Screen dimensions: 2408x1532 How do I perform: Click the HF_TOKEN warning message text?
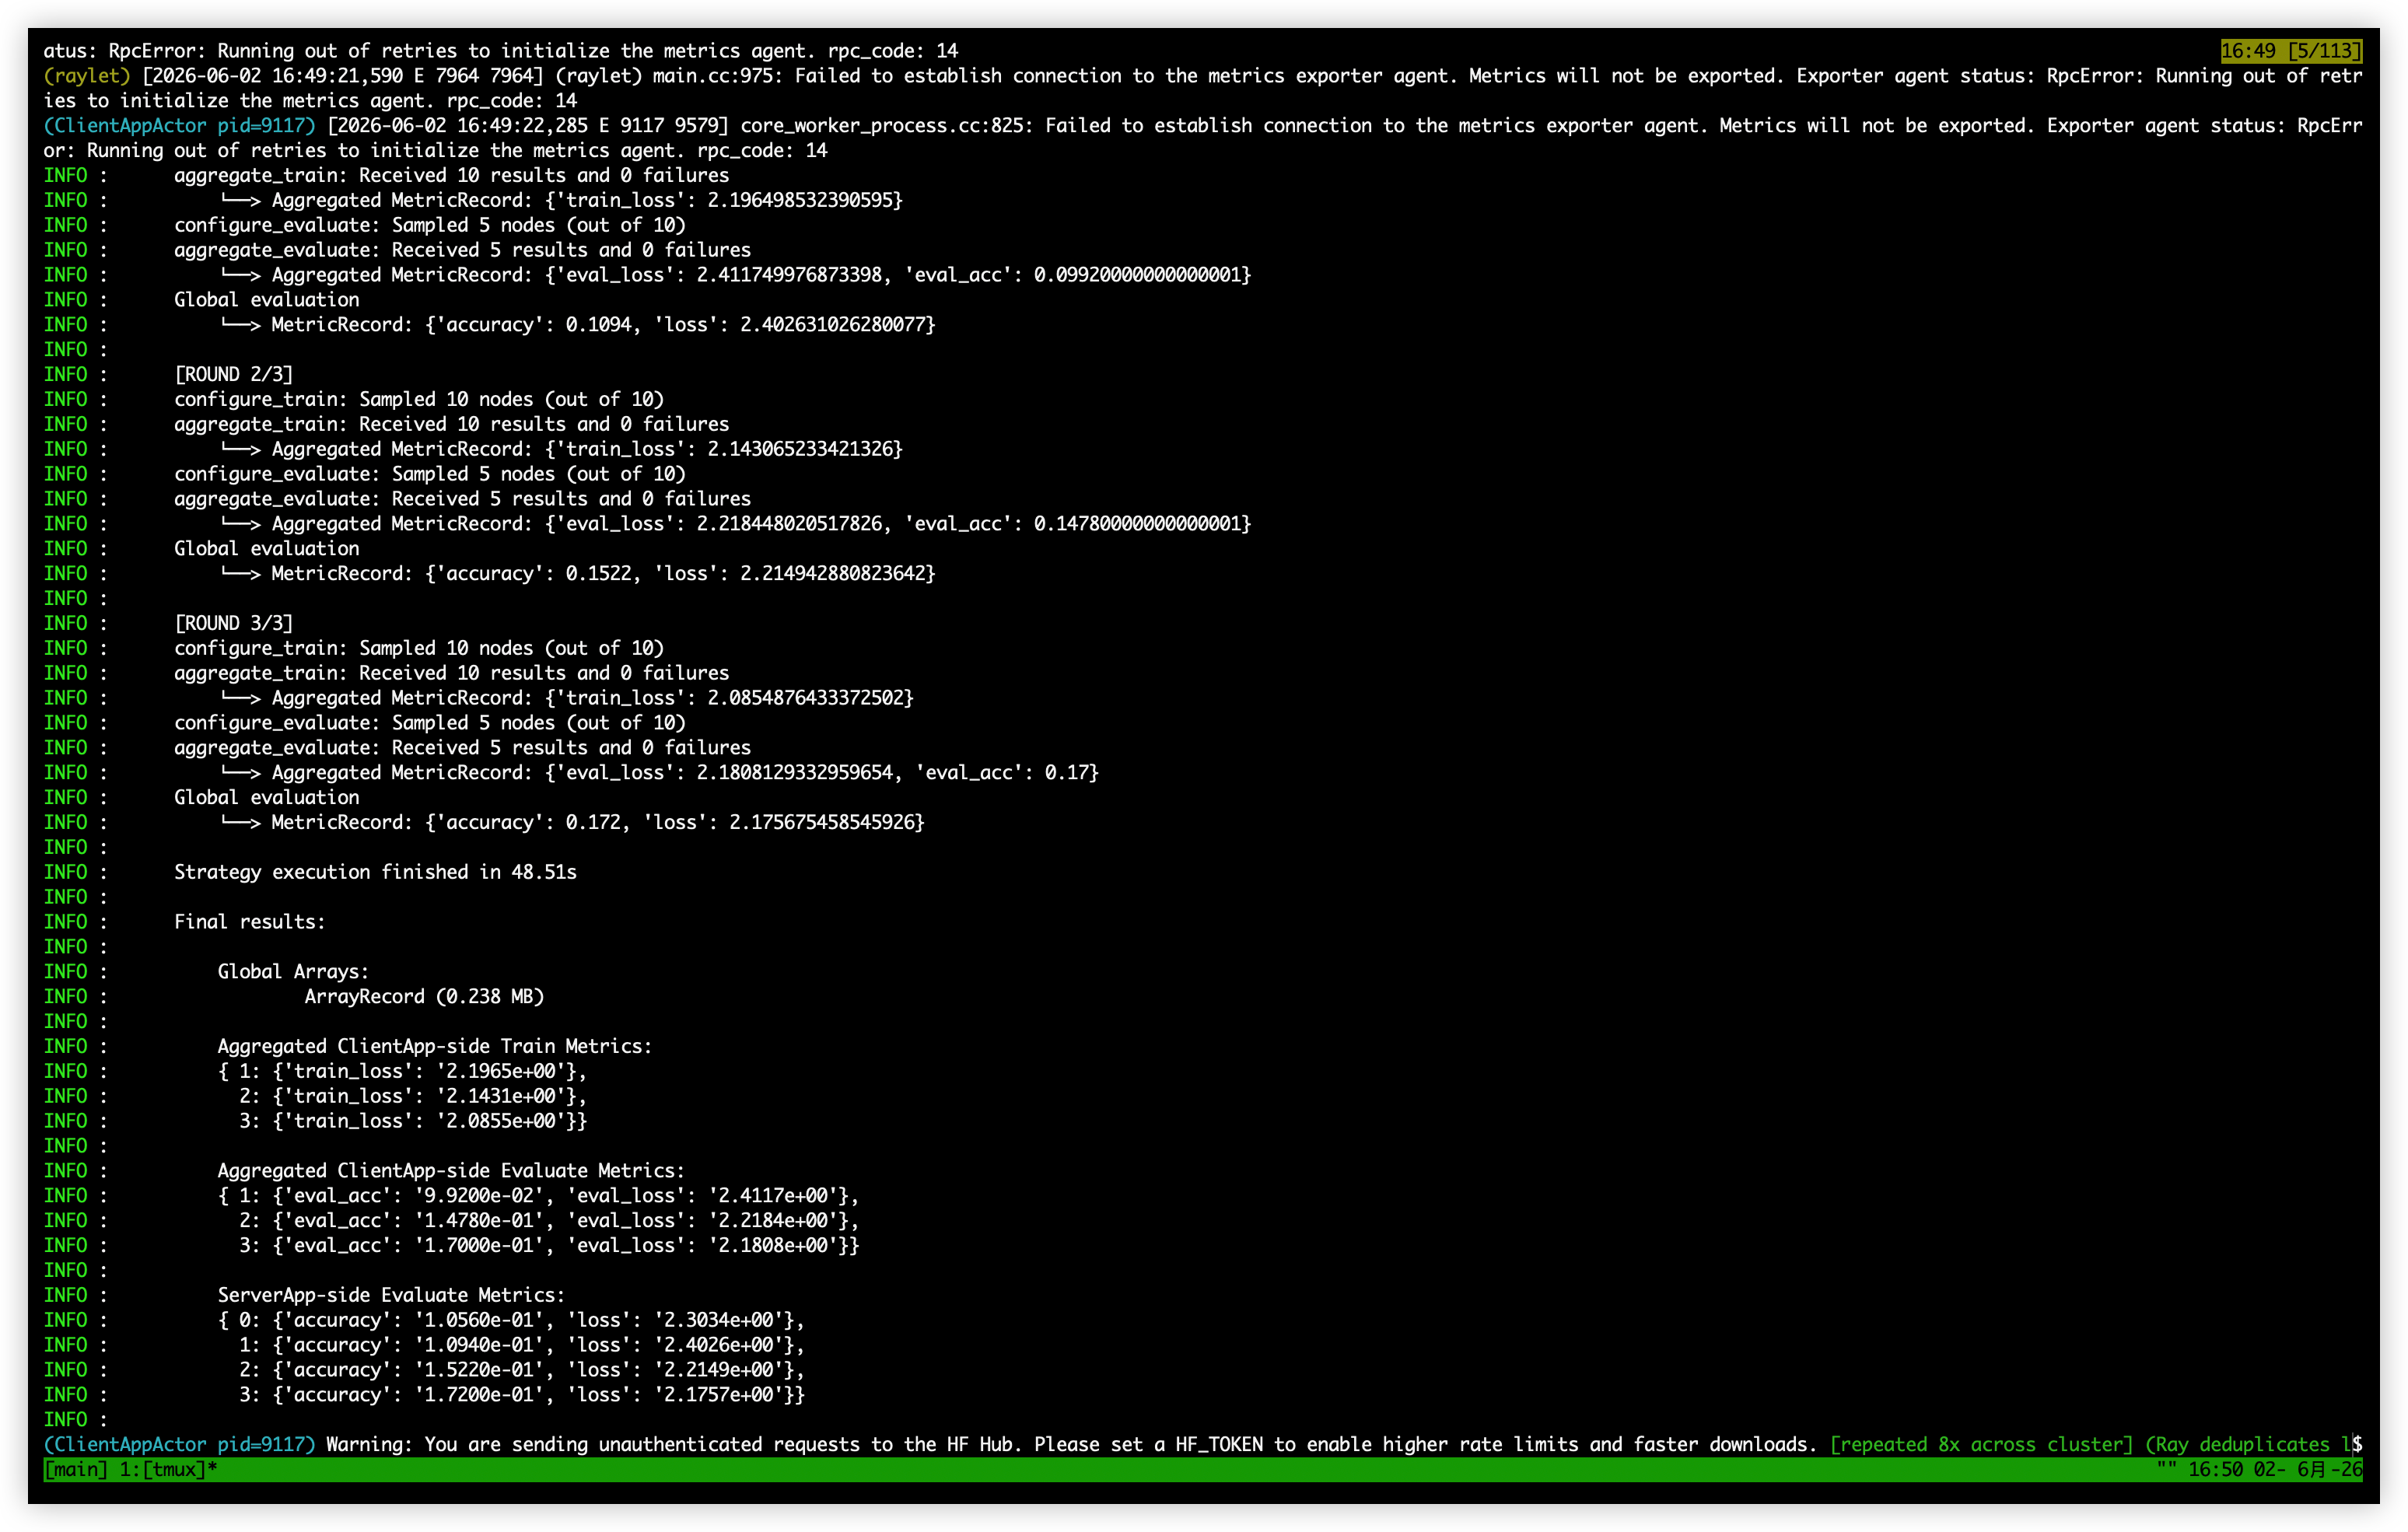(1071, 1445)
